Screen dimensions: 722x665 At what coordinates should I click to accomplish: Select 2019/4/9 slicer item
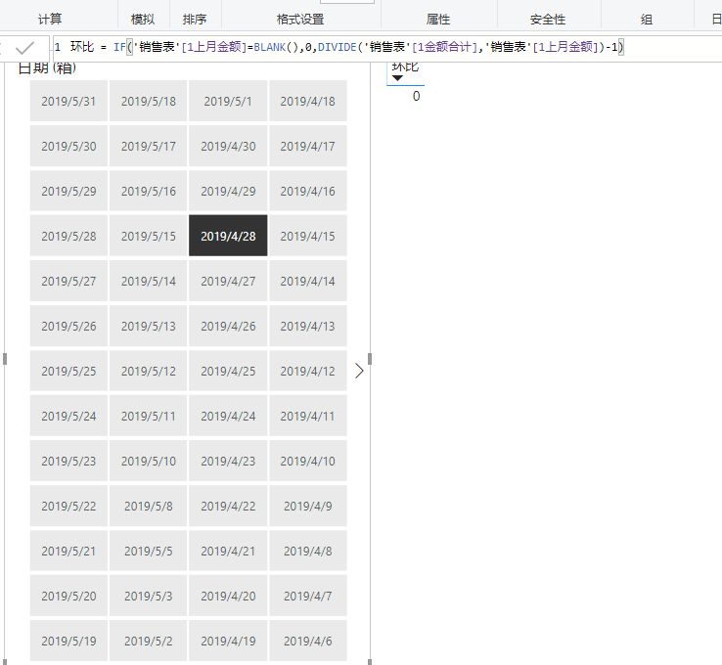pos(308,506)
